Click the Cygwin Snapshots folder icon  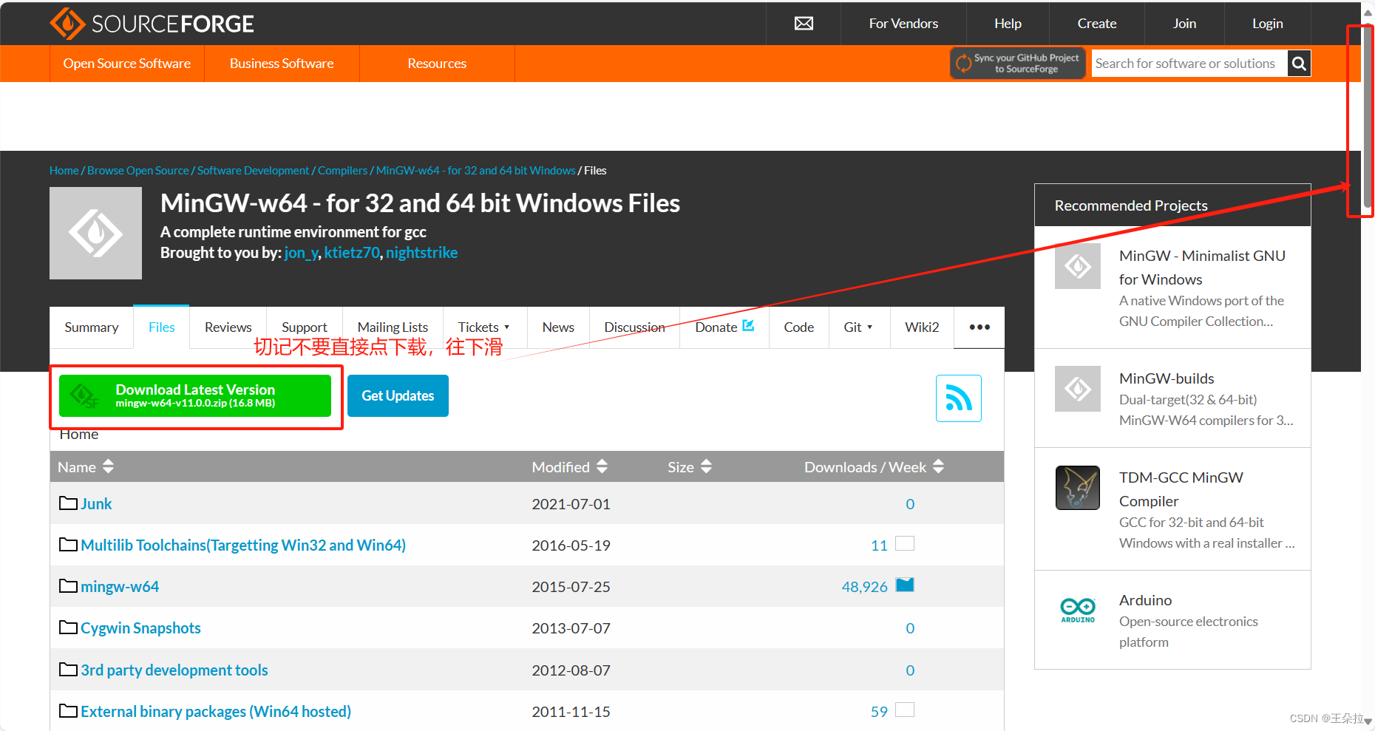[69, 628]
